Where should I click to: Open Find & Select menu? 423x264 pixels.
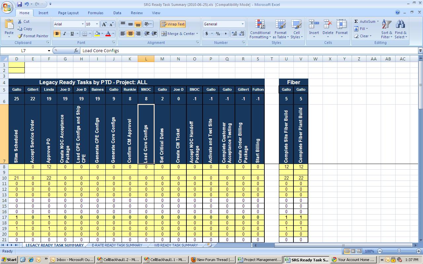(401, 29)
